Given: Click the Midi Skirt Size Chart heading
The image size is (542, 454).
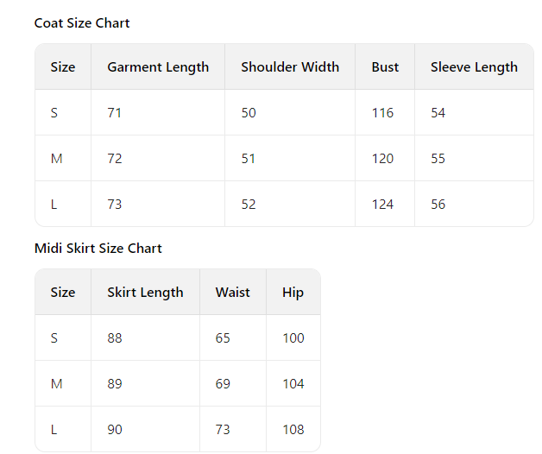Looking at the screenshot, I should [x=98, y=249].
